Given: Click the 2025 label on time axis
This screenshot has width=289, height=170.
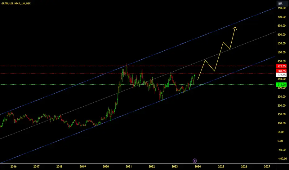Looking at the screenshot, I should [x=221, y=167].
